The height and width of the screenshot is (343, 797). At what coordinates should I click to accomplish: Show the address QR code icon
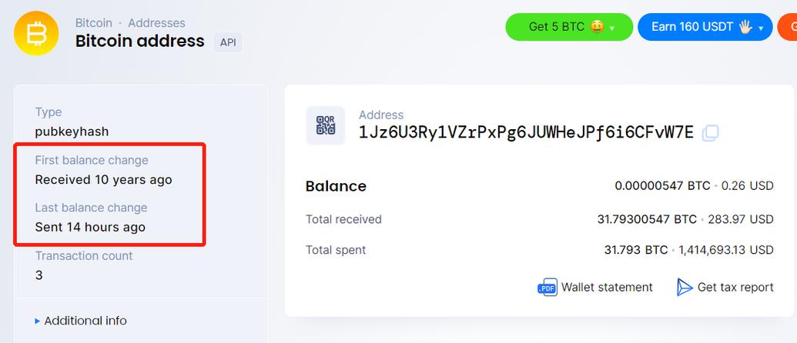(326, 125)
